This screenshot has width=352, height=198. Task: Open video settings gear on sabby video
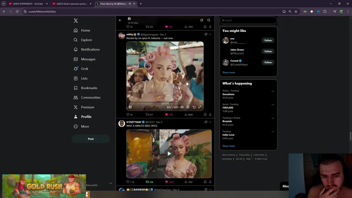[x=188, y=107]
